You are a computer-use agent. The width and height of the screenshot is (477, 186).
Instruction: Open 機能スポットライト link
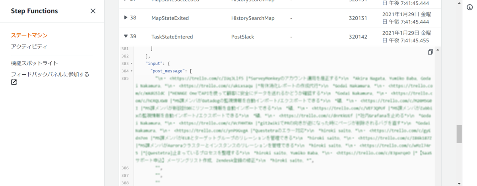[x=35, y=63]
